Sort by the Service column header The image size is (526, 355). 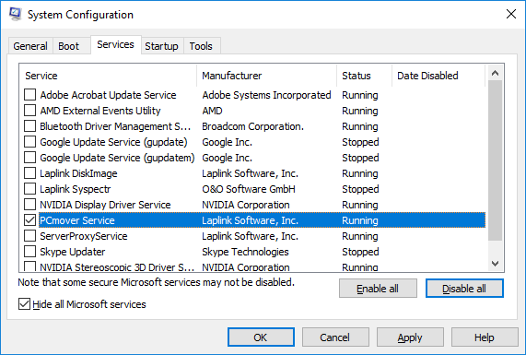109,76
